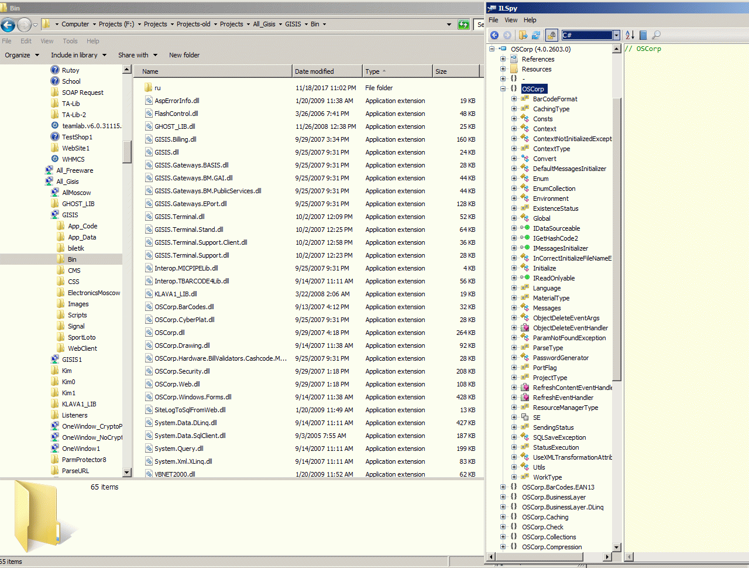
Task: Refresh the Bin folder with the green arrows icon
Action: click(x=463, y=25)
